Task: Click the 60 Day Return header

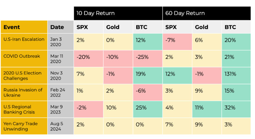Action: (x=207, y=13)
